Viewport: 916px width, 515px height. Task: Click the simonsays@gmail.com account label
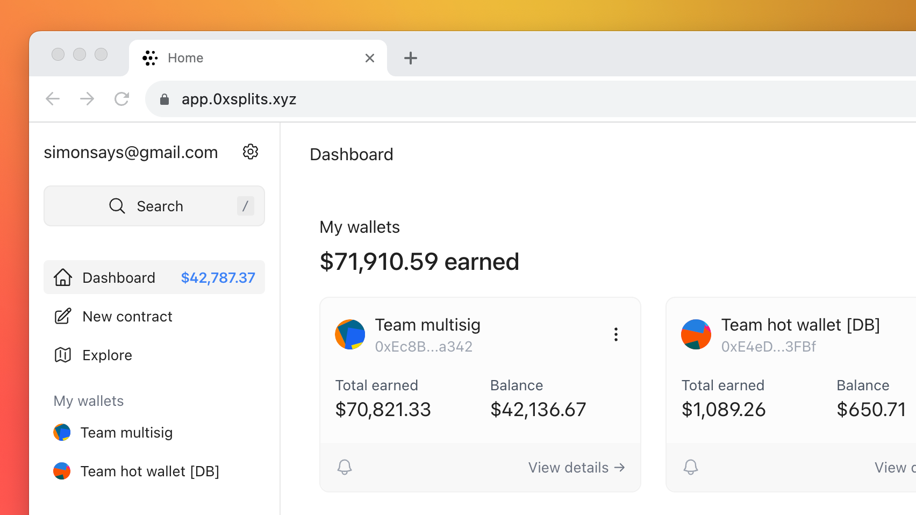pos(131,153)
